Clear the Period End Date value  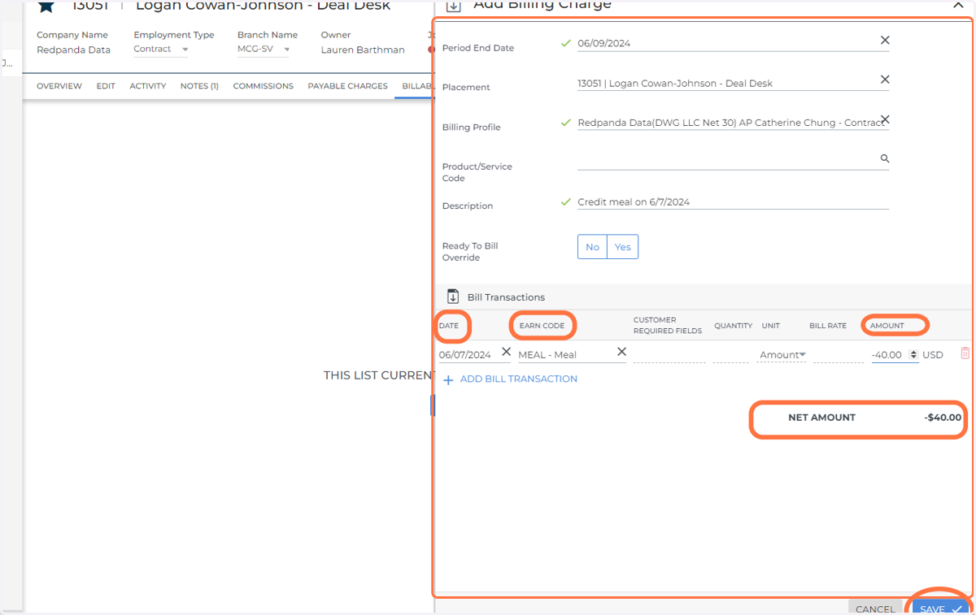pos(885,41)
